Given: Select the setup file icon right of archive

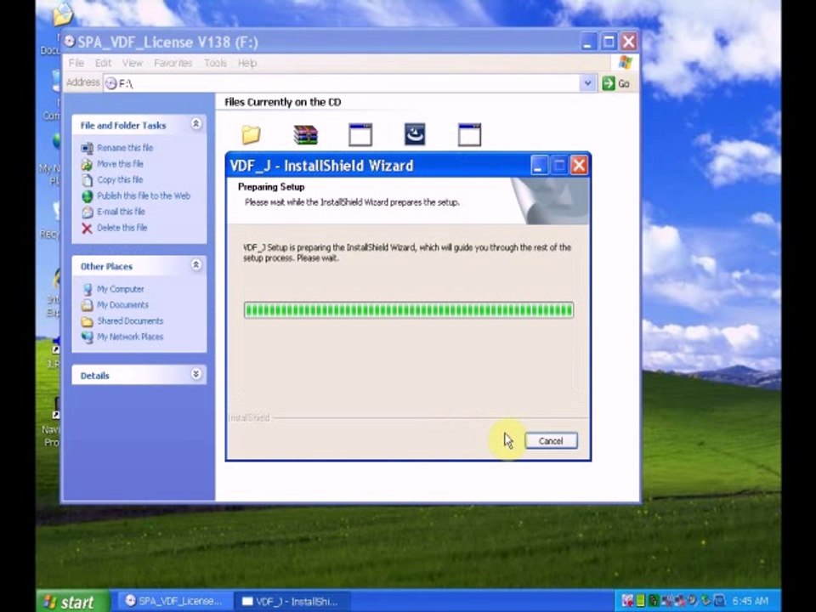Looking at the screenshot, I should [360, 135].
